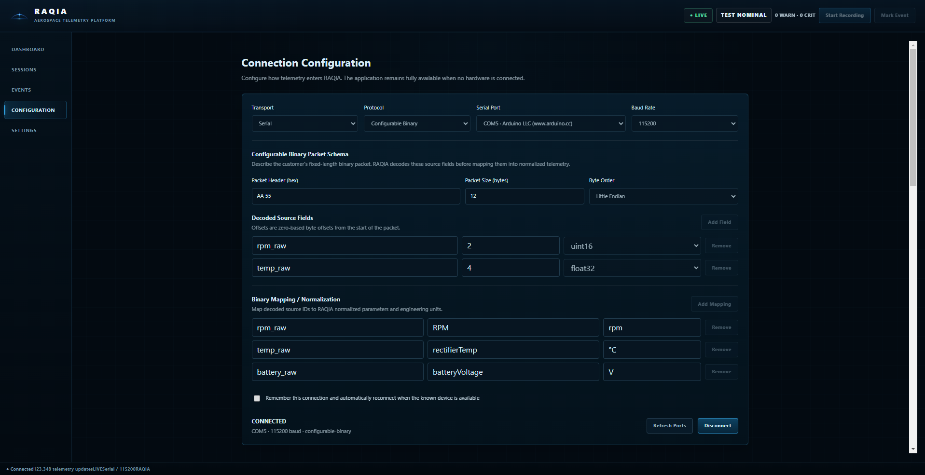Click Start Recording button
The width and height of the screenshot is (925, 475).
[844, 15]
